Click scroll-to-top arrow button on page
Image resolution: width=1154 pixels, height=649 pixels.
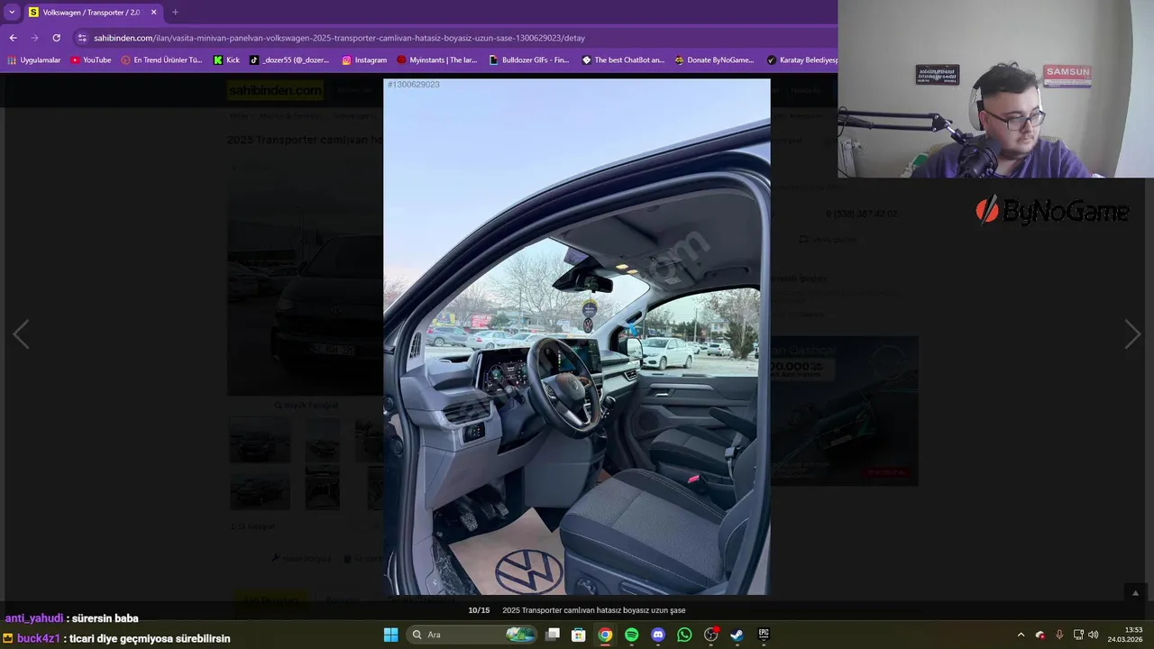(x=1135, y=592)
